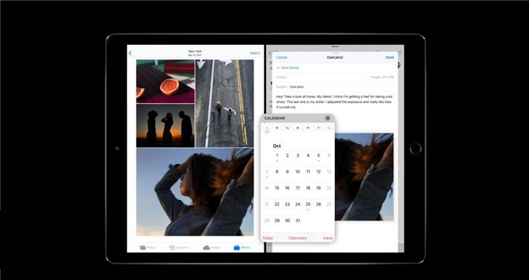Select October 7 in the calendar
Viewport: 529px width, 280px height.
point(267,172)
